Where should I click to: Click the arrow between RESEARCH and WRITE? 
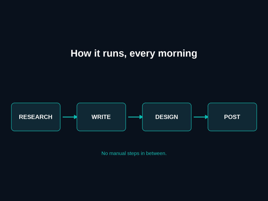tap(70, 117)
